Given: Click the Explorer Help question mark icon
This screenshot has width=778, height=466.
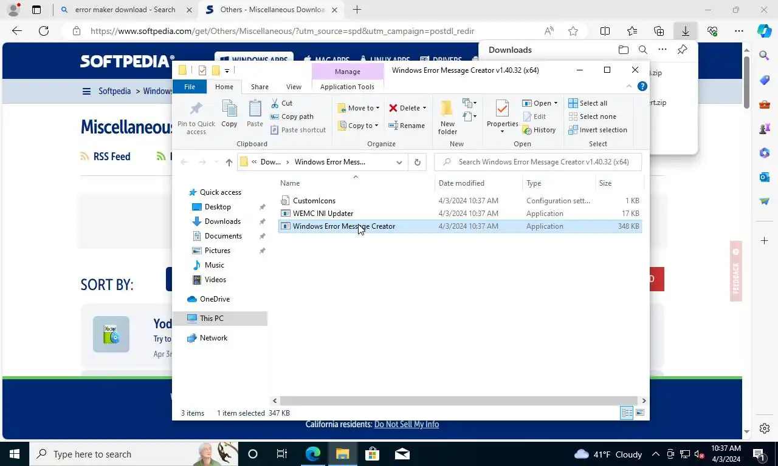Looking at the screenshot, I should tap(642, 87).
